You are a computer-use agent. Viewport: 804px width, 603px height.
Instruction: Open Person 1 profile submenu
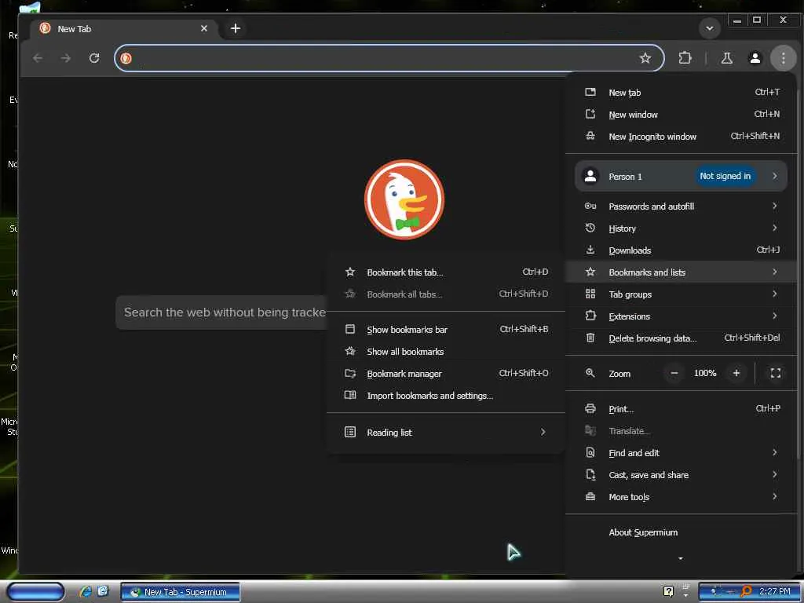pyautogui.click(x=681, y=177)
